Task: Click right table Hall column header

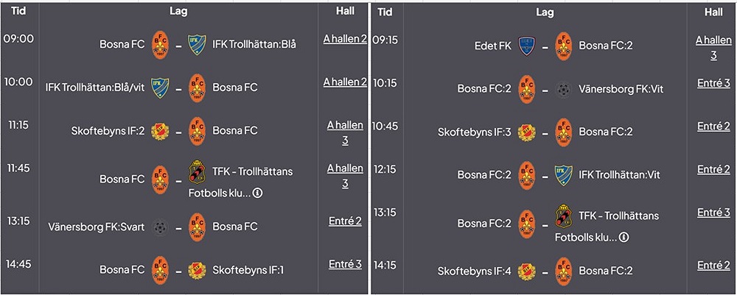Action: [x=713, y=13]
